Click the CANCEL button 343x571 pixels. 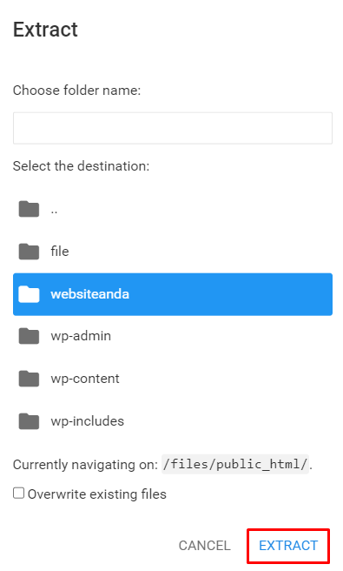(x=205, y=546)
